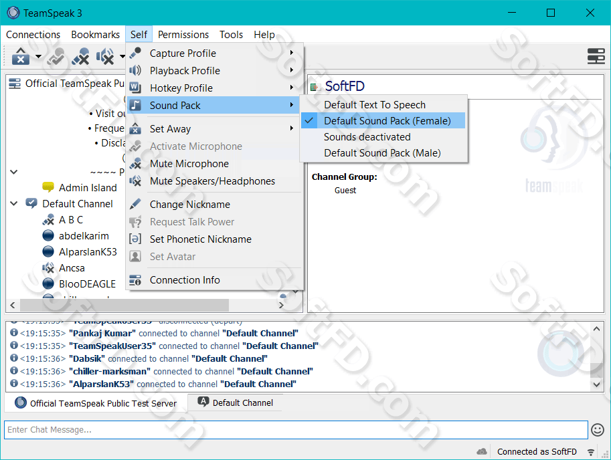Open the Set Away submenu entry
Image resolution: width=611 pixels, height=460 pixels.
(213, 129)
